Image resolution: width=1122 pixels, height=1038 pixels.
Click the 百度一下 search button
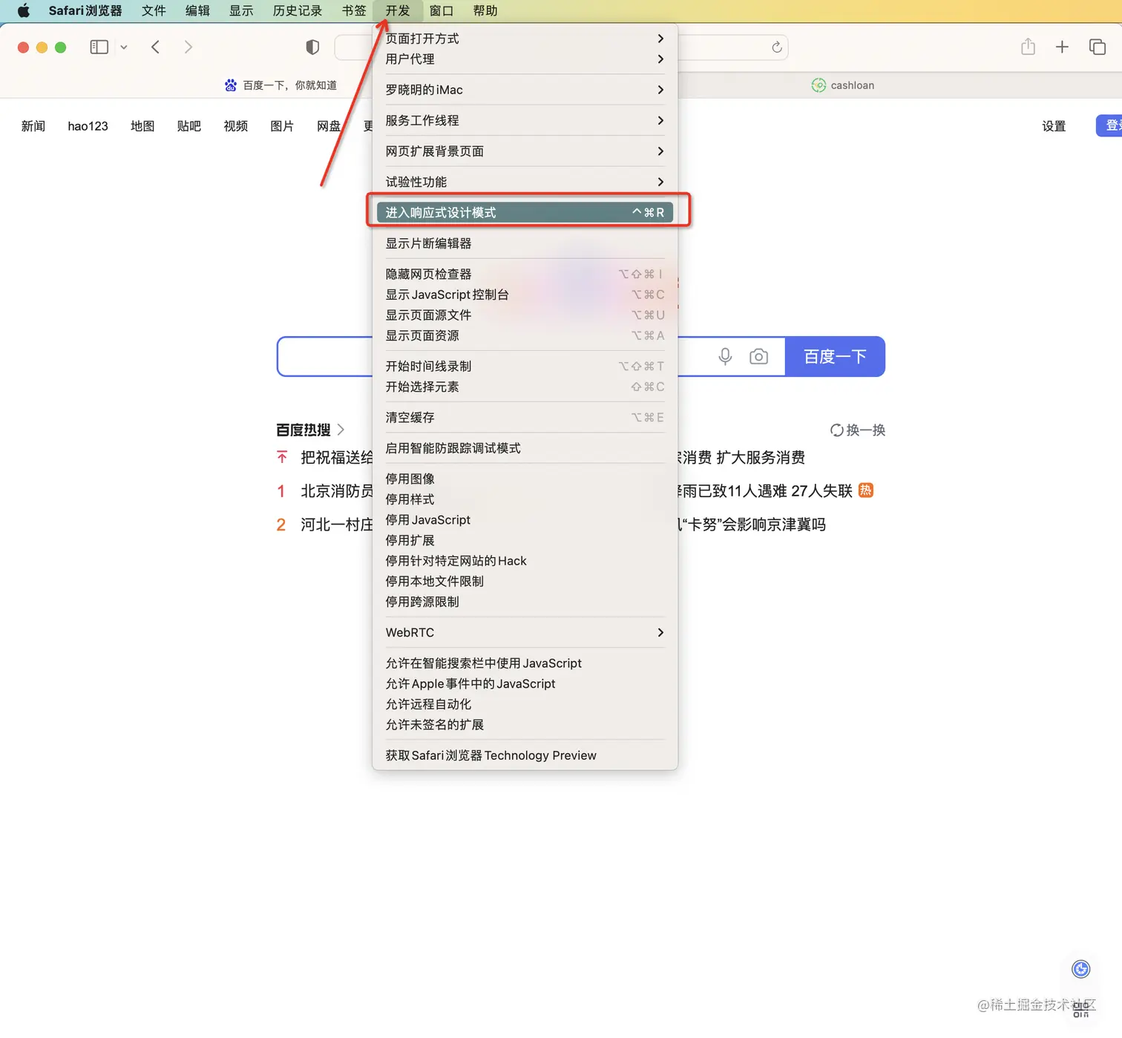pyautogui.click(x=835, y=357)
